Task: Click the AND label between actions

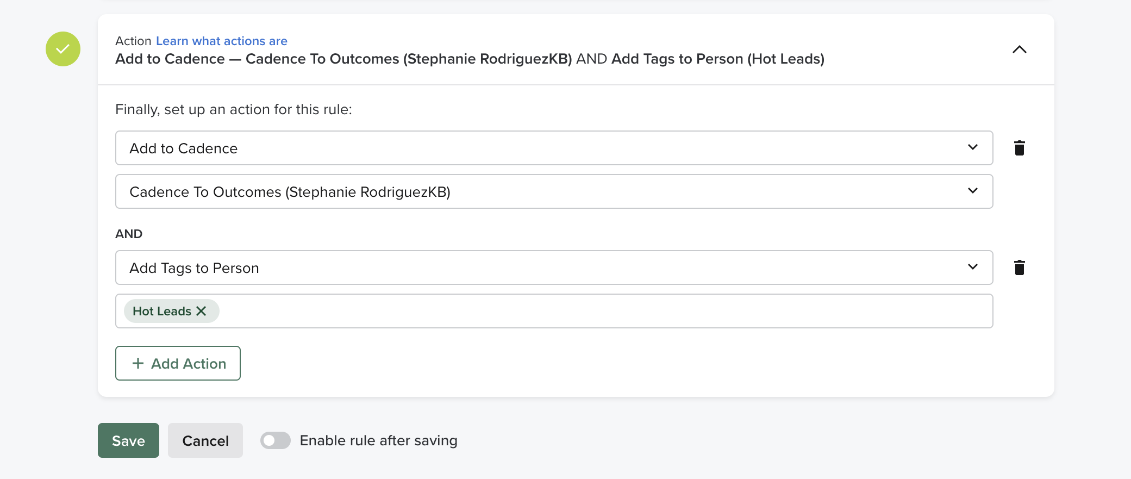Action: coord(128,233)
